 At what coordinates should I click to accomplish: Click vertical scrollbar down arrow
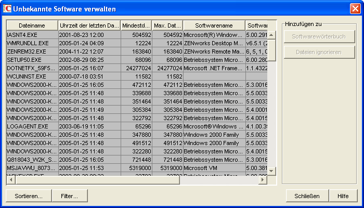click(x=271, y=171)
